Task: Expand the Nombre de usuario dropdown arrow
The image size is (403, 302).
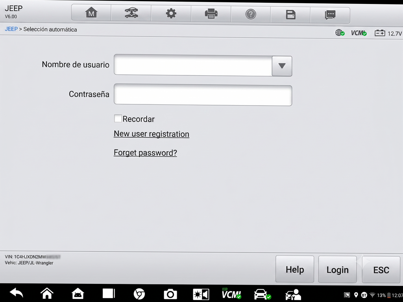Action: click(282, 66)
